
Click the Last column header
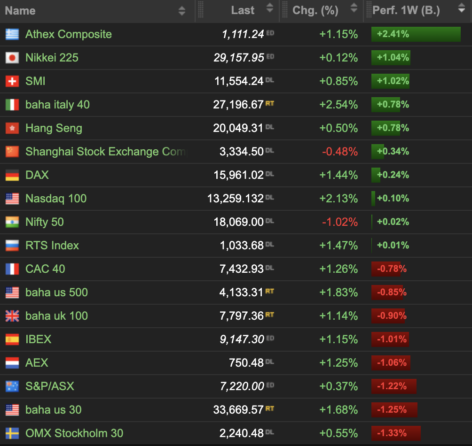pyautogui.click(x=243, y=10)
